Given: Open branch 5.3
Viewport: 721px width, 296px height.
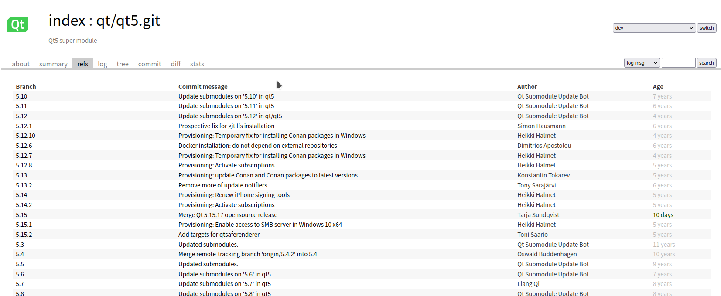Looking at the screenshot, I should point(20,245).
